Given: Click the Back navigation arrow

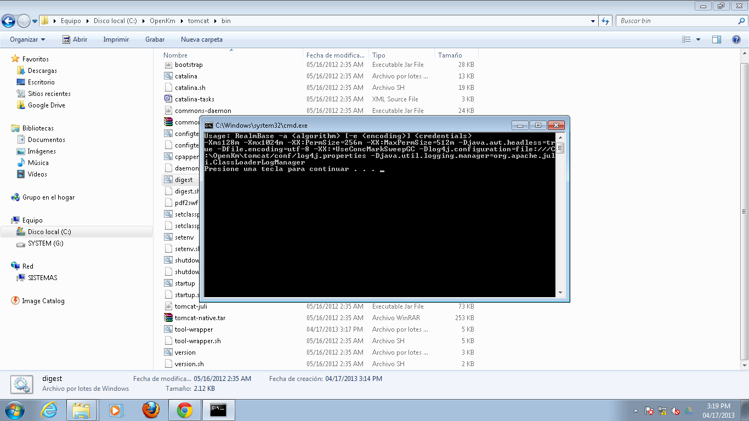Looking at the screenshot, I should 8,21.
